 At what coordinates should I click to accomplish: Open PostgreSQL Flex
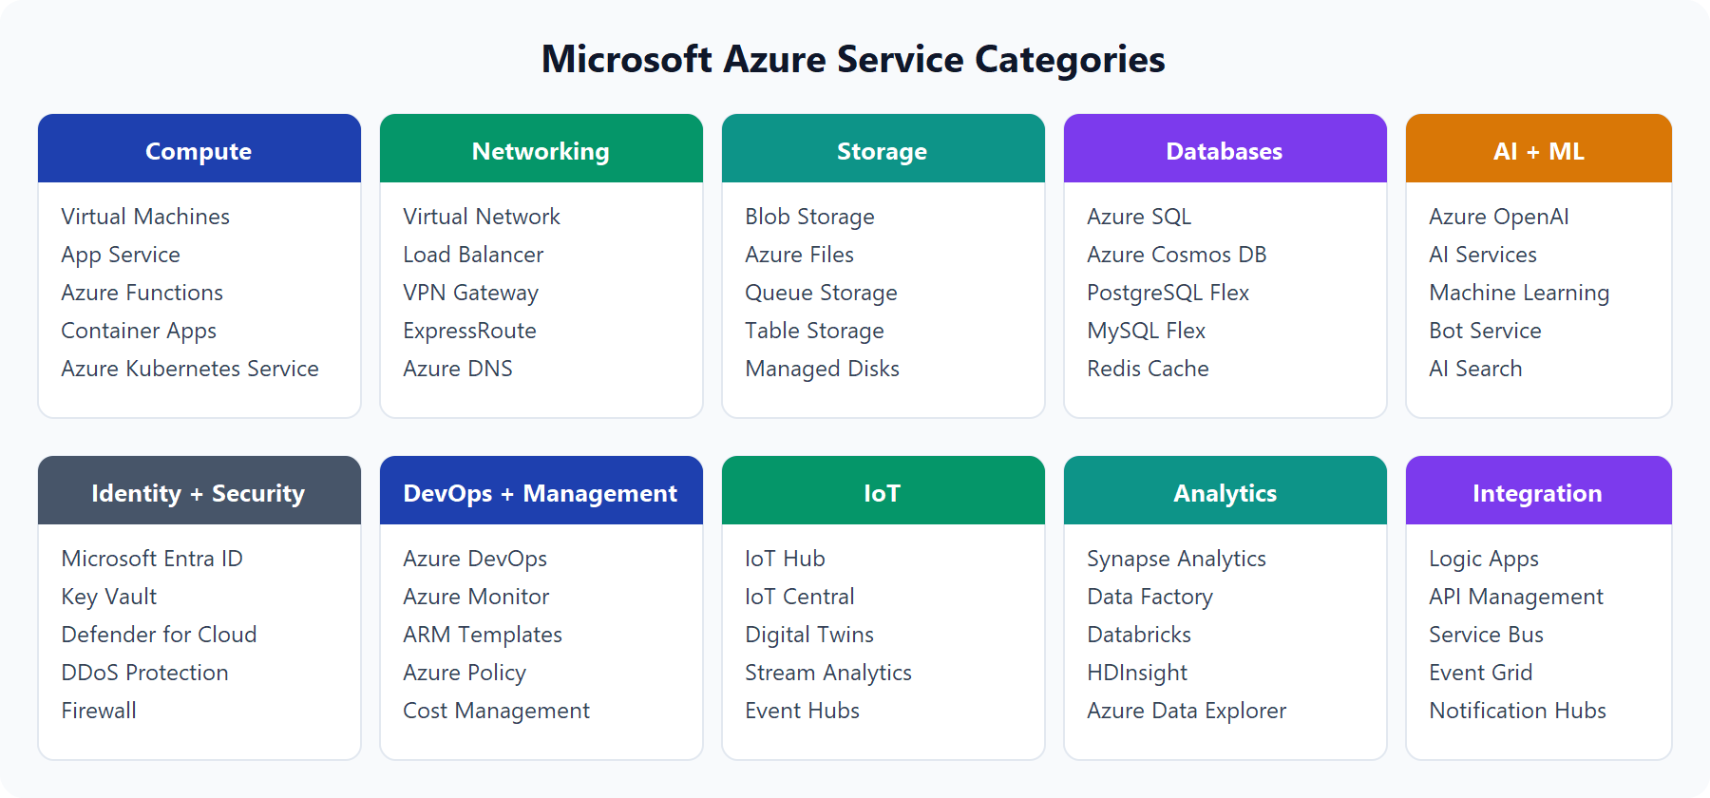pyautogui.click(x=1168, y=293)
